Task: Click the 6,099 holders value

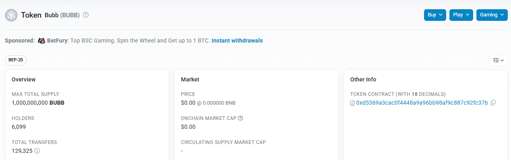Action: click(x=19, y=127)
